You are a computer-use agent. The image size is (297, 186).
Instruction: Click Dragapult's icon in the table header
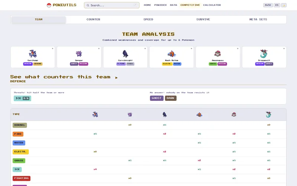pos(268,115)
